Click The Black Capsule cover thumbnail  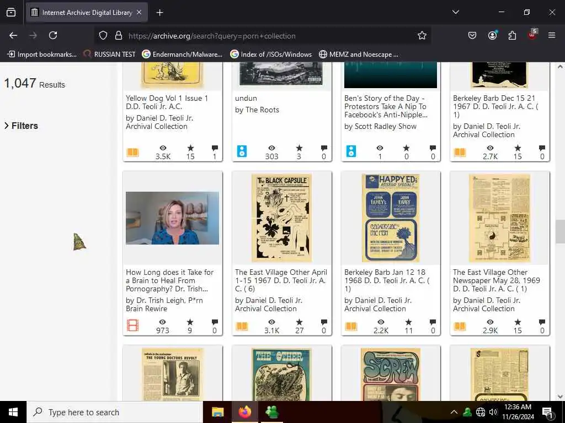point(282,218)
